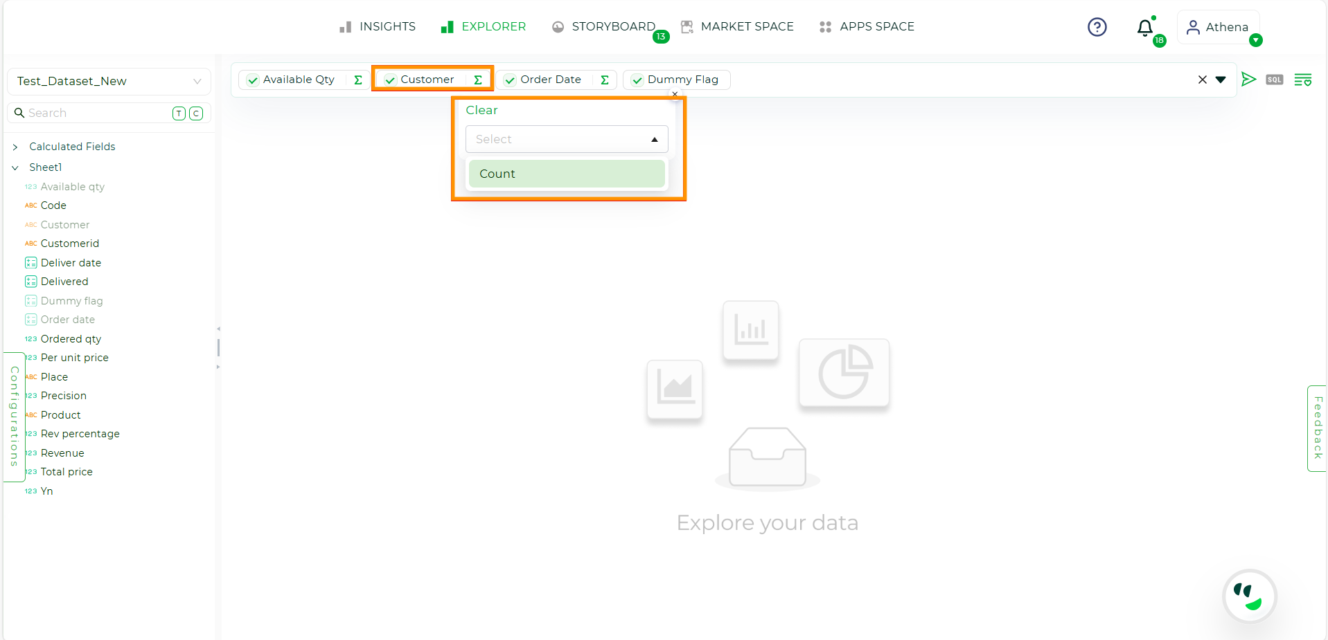
Task: Collapse the Sheet1 tree node
Action: [15, 167]
